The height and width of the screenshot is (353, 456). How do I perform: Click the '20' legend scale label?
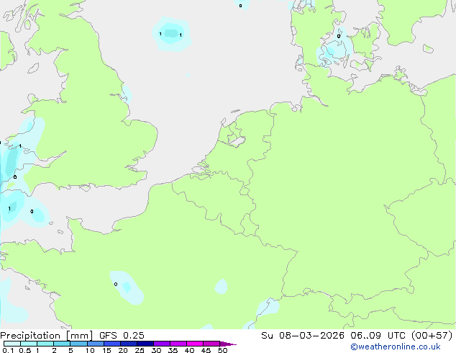tap(123, 350)
